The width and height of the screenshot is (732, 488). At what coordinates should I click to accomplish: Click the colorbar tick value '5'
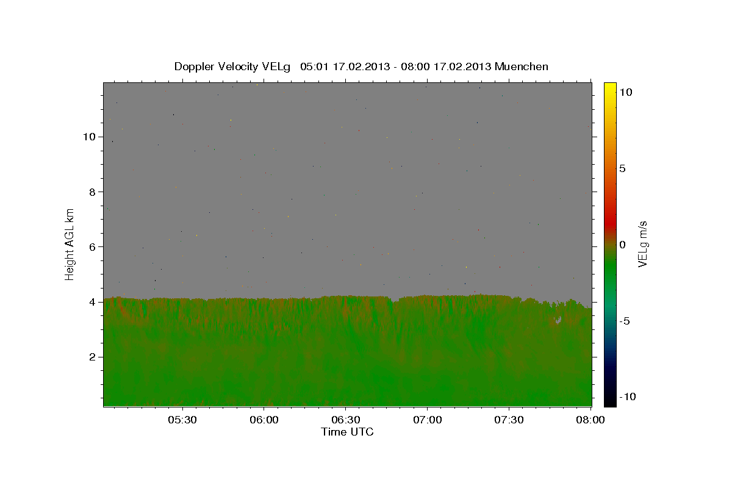coord(622,168)
